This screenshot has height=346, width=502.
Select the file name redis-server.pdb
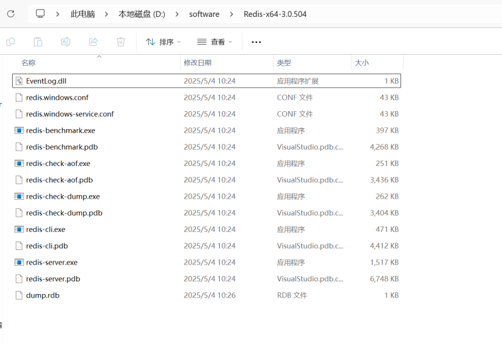click(53, 279)
